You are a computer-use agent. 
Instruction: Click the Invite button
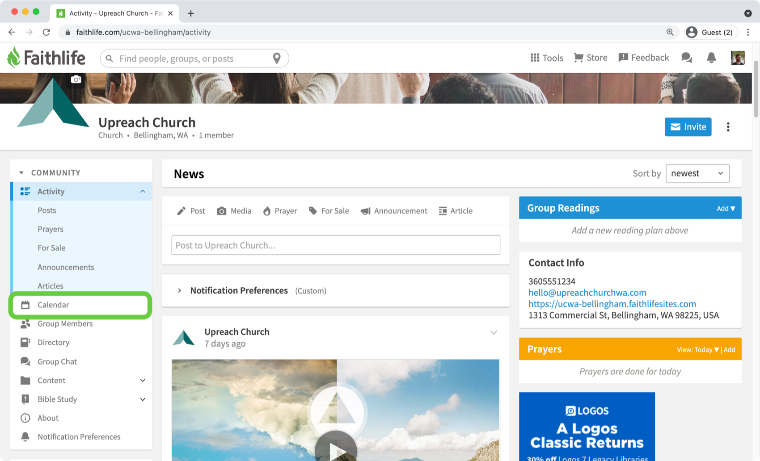[688, 127]
